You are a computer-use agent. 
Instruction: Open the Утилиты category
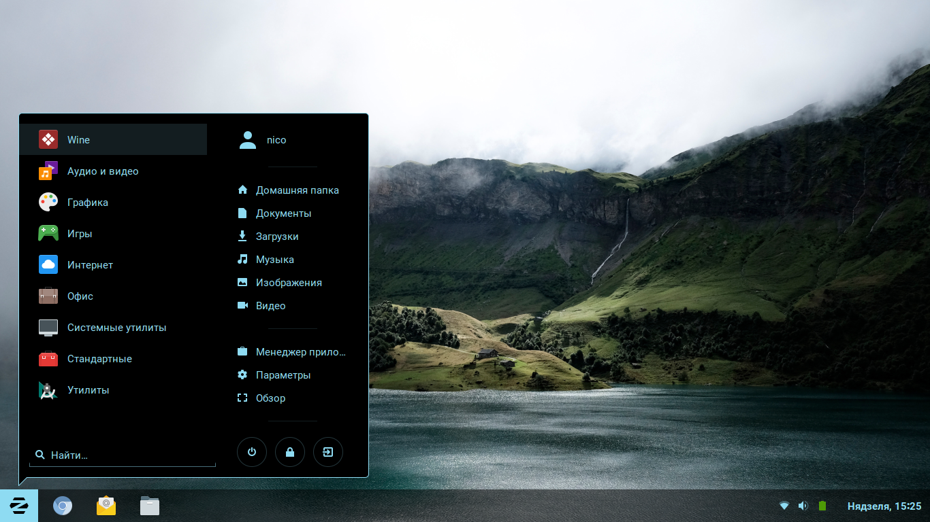coord(113,390)
